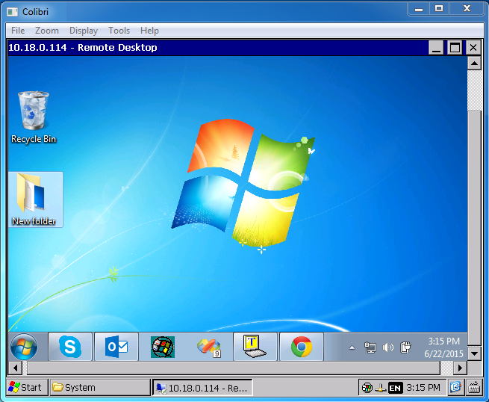Click the down arrow of the vertical scrollbar
The image size is (489, 402).
tap(474, 353)
